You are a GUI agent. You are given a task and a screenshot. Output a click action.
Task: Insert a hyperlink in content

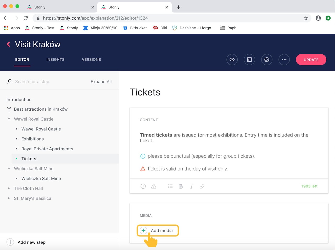(x=202, y=186)
